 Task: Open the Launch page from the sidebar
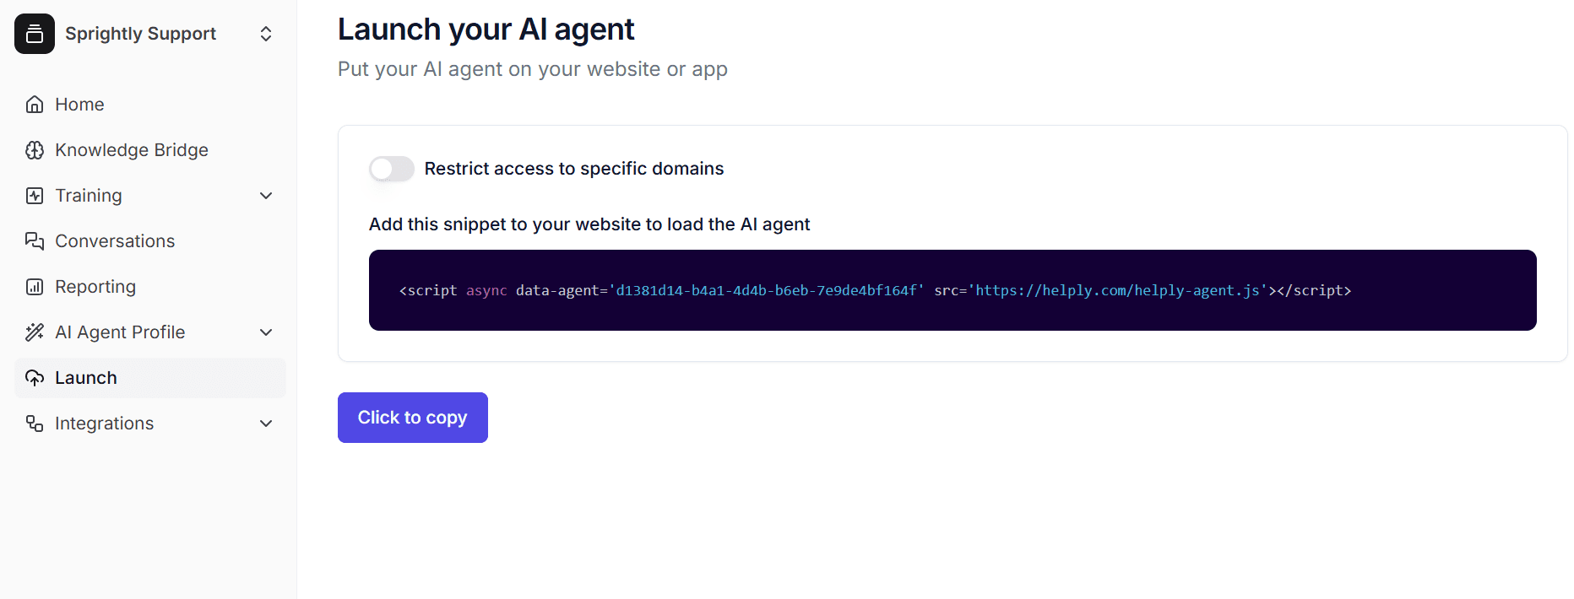pos(85,377)
